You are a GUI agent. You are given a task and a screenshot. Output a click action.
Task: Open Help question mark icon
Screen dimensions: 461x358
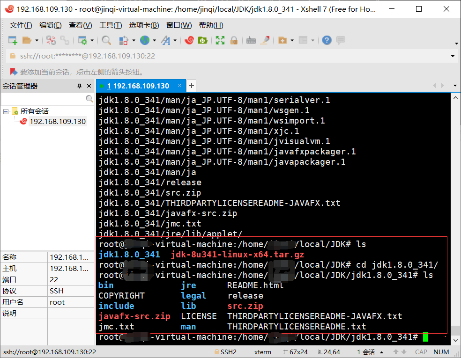click(327, 40)
